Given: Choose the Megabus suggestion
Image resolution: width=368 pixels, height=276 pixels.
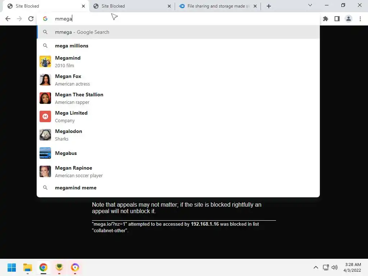Looking at the screenshot, I should click(178, 153).
